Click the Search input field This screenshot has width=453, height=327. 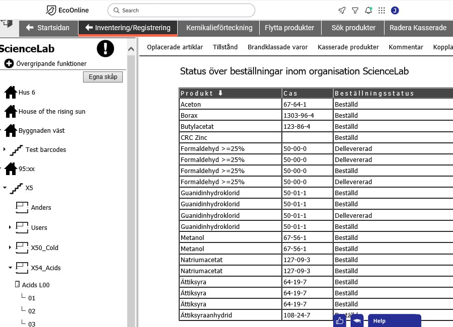[181, 11]
